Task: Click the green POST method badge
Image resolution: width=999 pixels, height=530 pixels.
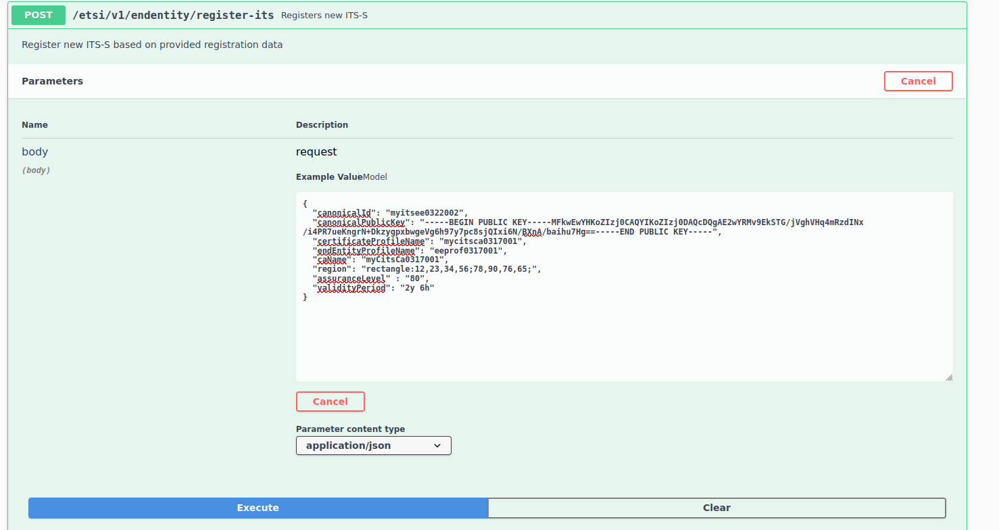Action: [x=38, y=15]
